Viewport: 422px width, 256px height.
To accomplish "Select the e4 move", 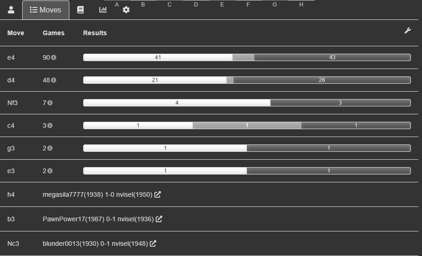I will (x=11, y=57).
